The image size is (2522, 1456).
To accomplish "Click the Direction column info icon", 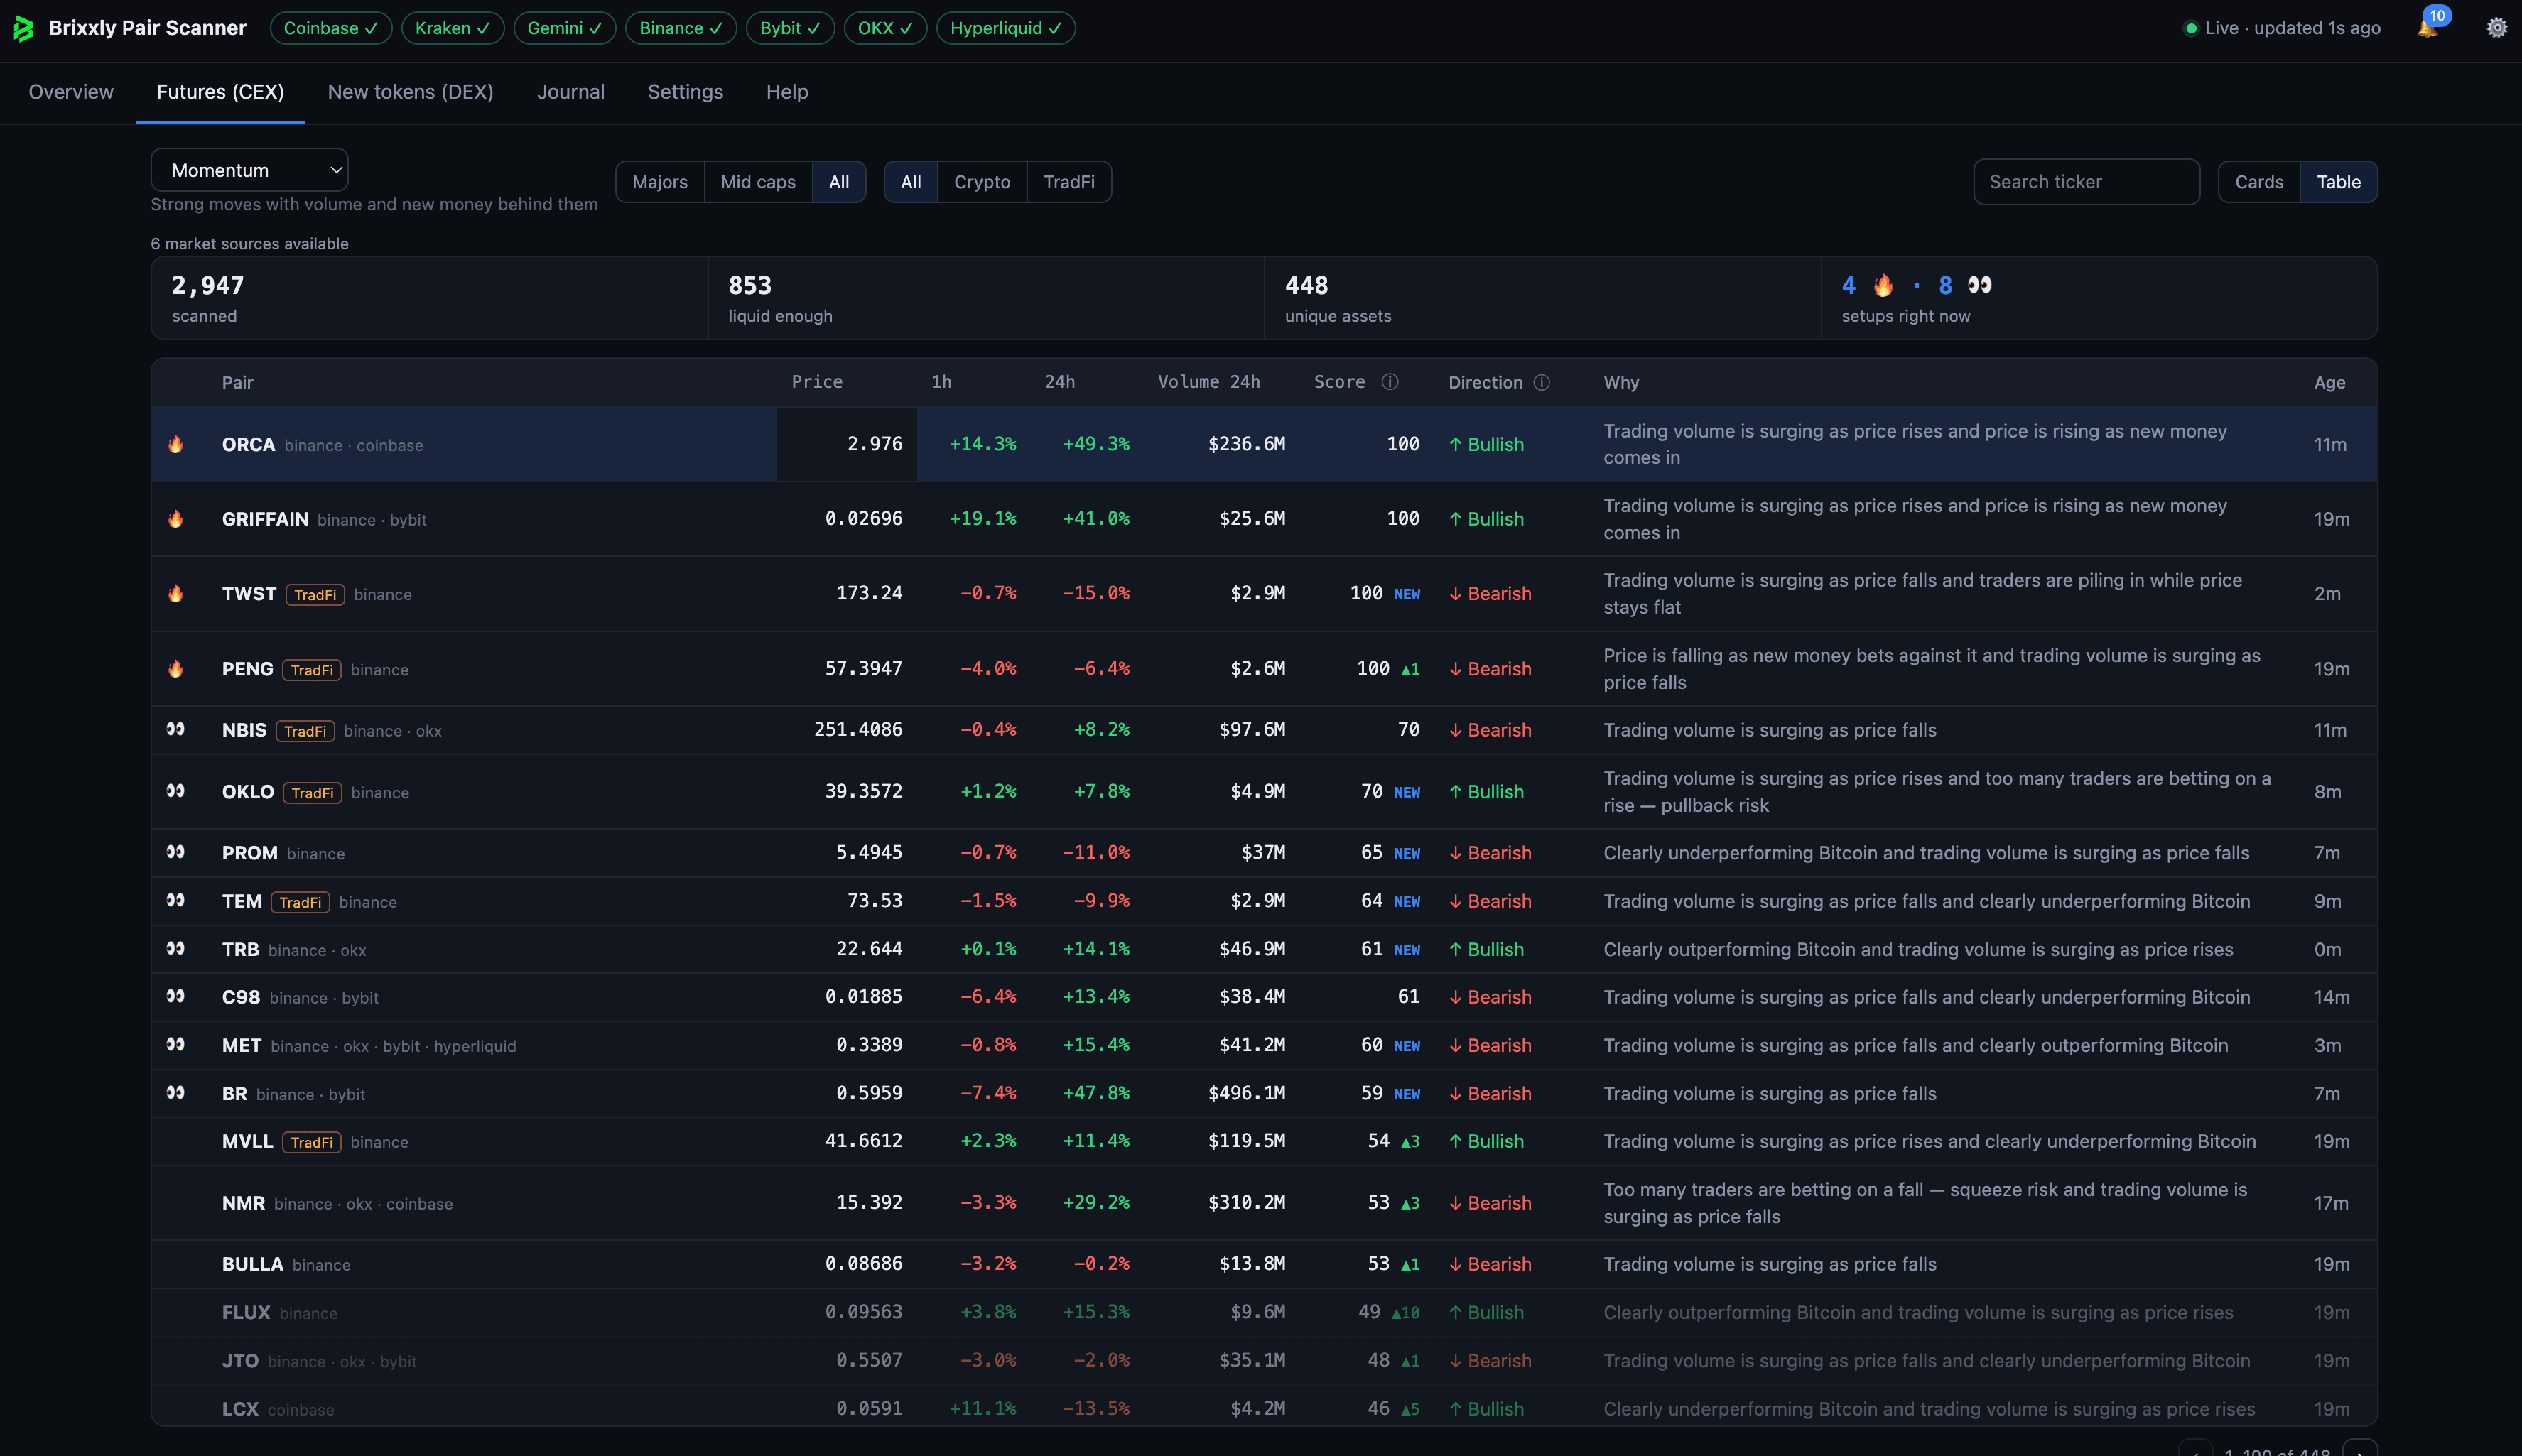I will tap(1542, 382).
